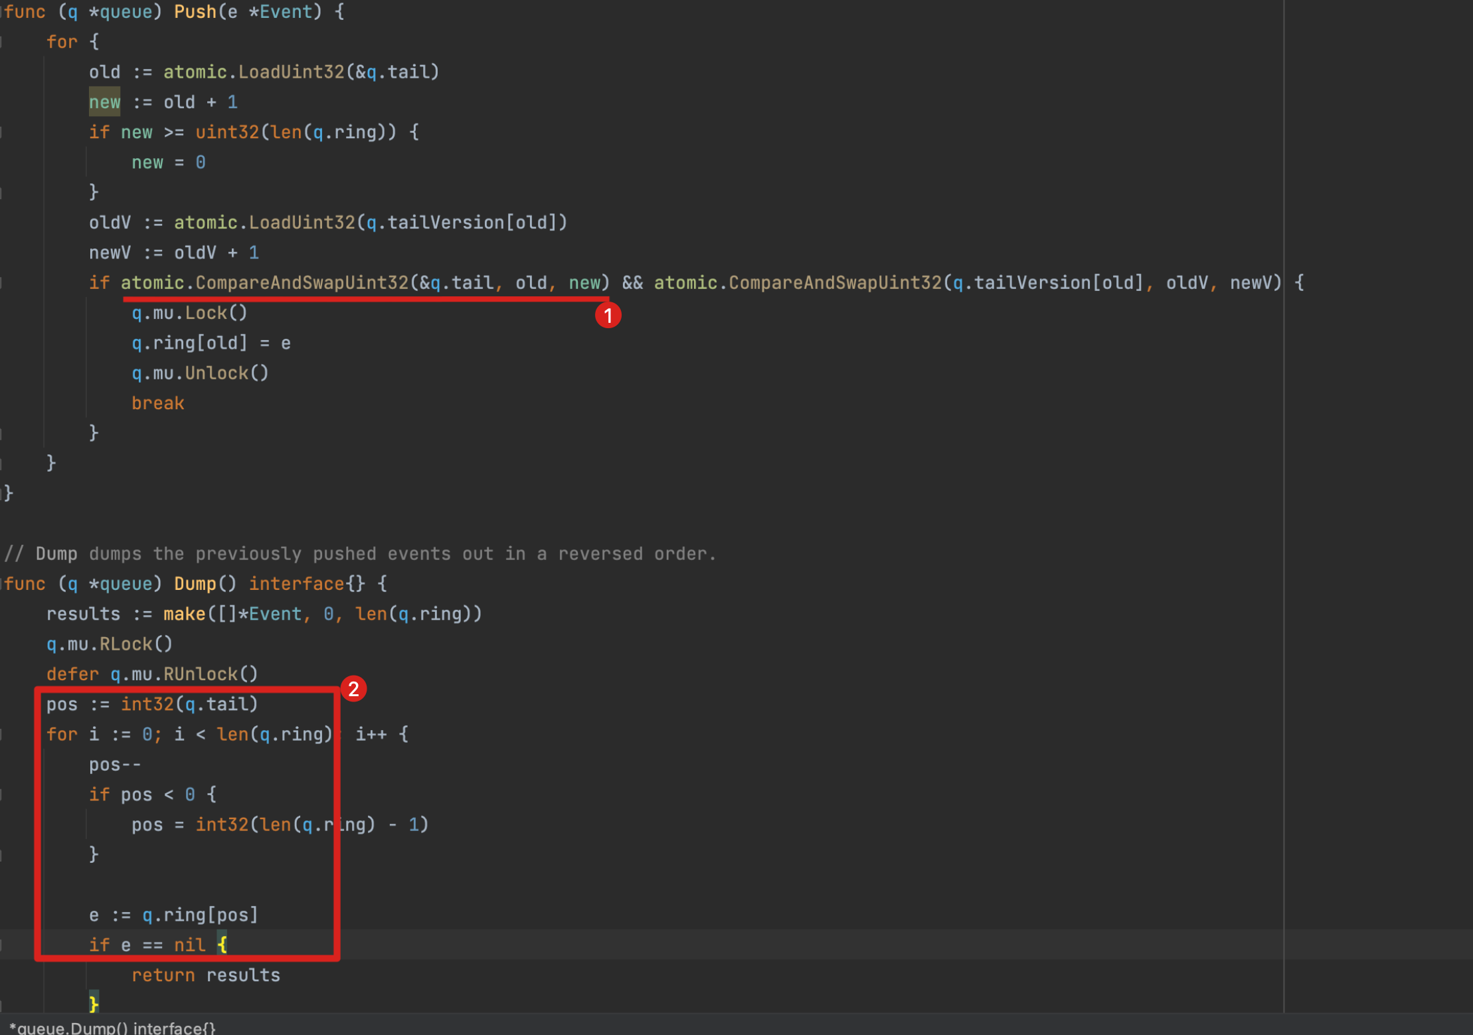The image size is (1473, 1035).
Task: Click the gutter change marker beside old := line
Action: click(3, 72)
